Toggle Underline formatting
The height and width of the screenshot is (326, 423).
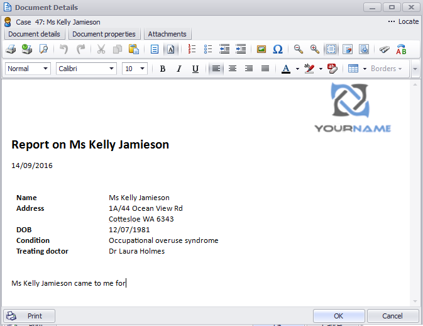pos(195,69)
